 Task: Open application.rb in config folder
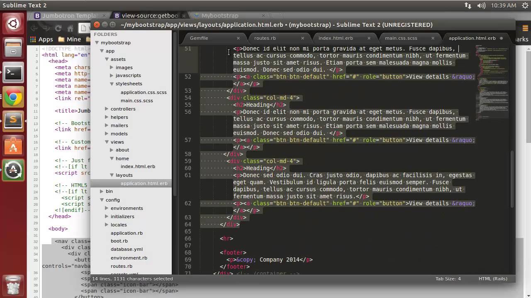[127, 233]
